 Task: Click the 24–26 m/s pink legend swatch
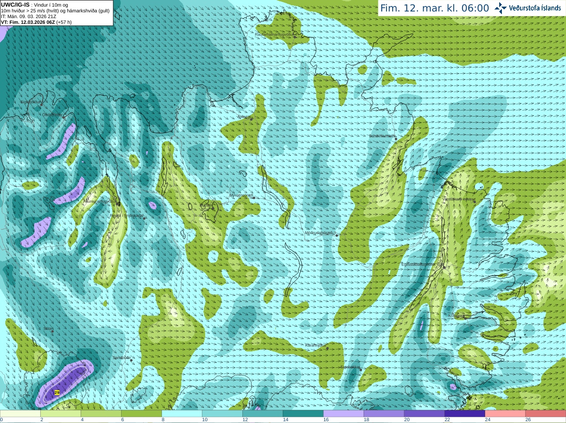click(x=505, y=414)
